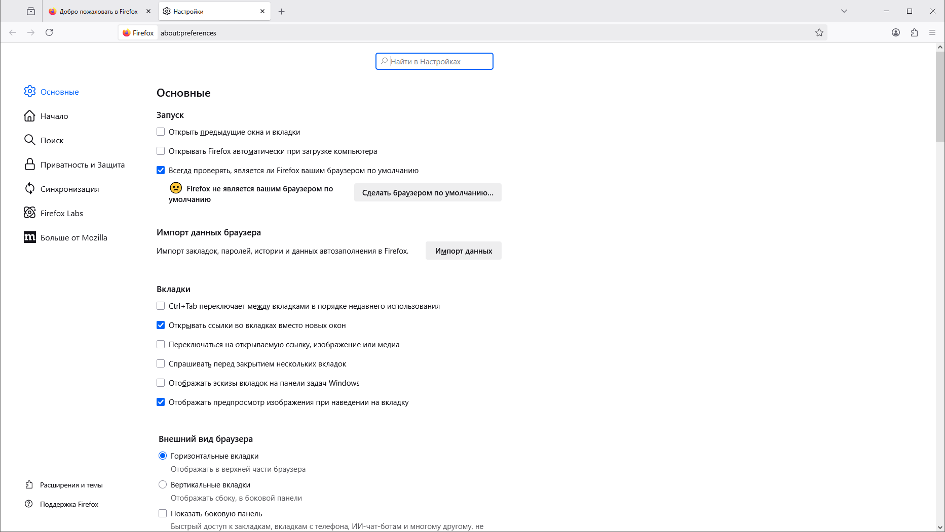Toggle Спрашивать перед закрытием нескольких вкладок
This screenshot has height=532, width=945.
(x=161, y=363)
